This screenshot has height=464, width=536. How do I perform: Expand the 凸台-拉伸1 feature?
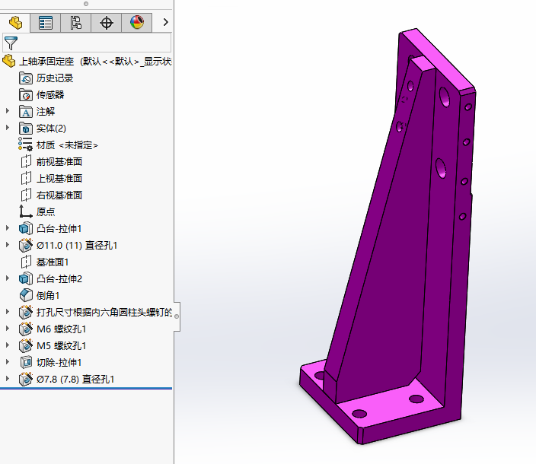coord(8,228)
